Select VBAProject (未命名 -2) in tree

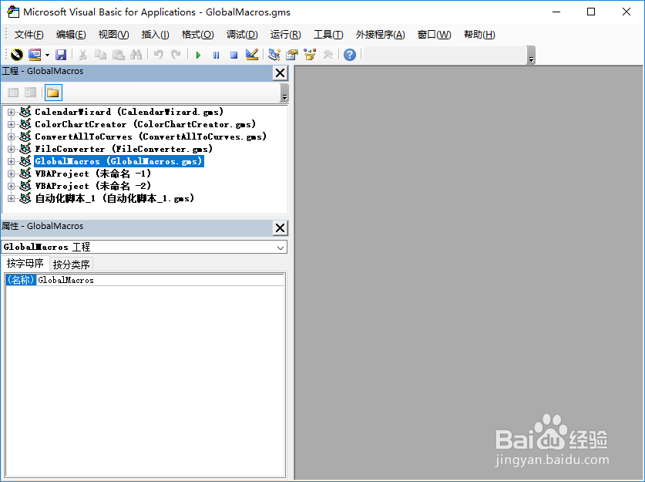coord(93,186)
